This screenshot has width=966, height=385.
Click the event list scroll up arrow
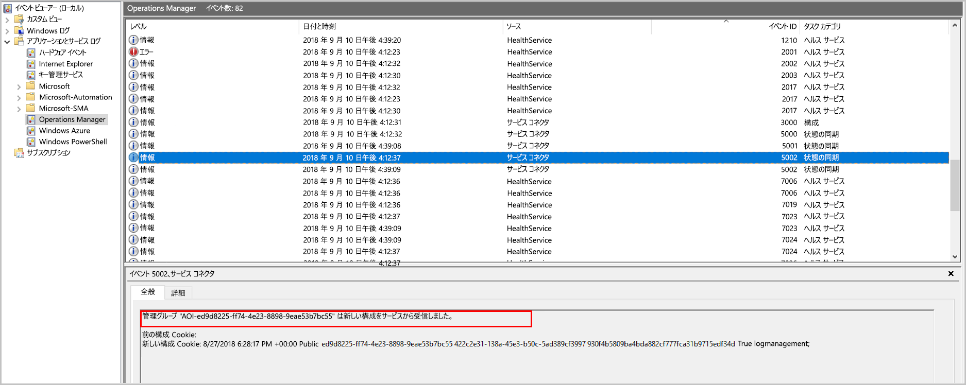coord(955,25)
